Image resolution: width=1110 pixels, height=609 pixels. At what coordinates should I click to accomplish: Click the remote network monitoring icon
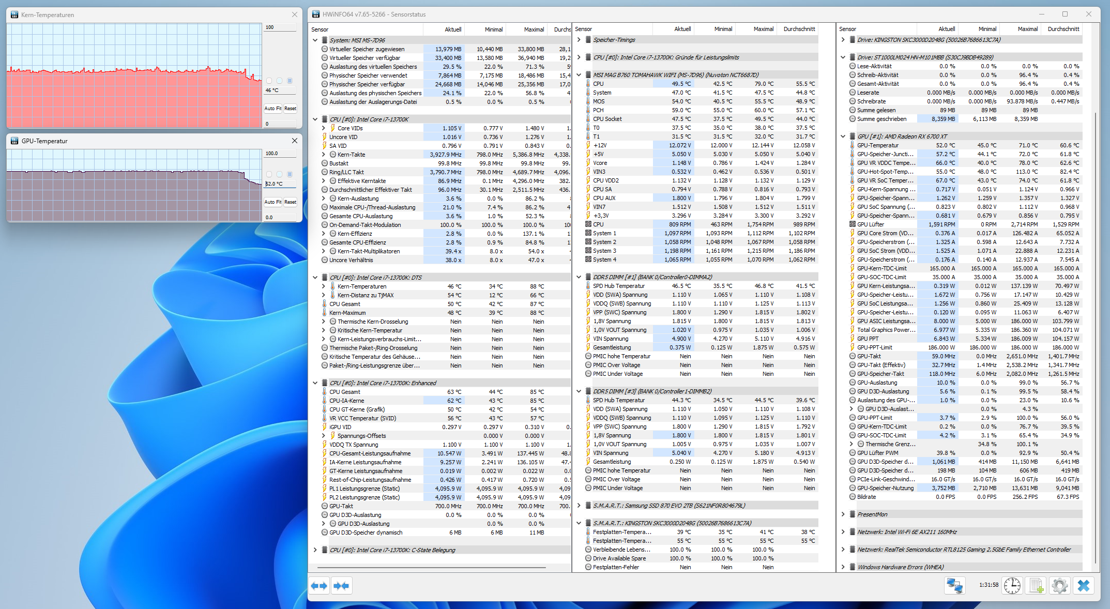(954, 586)
